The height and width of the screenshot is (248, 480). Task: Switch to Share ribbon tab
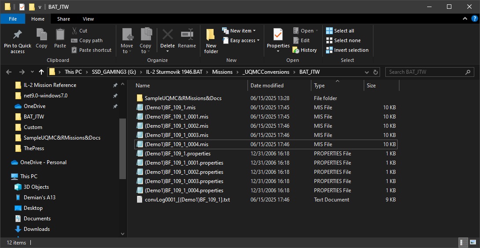point(63,19)
